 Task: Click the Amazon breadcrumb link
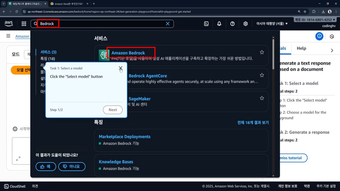coord(22,36)
